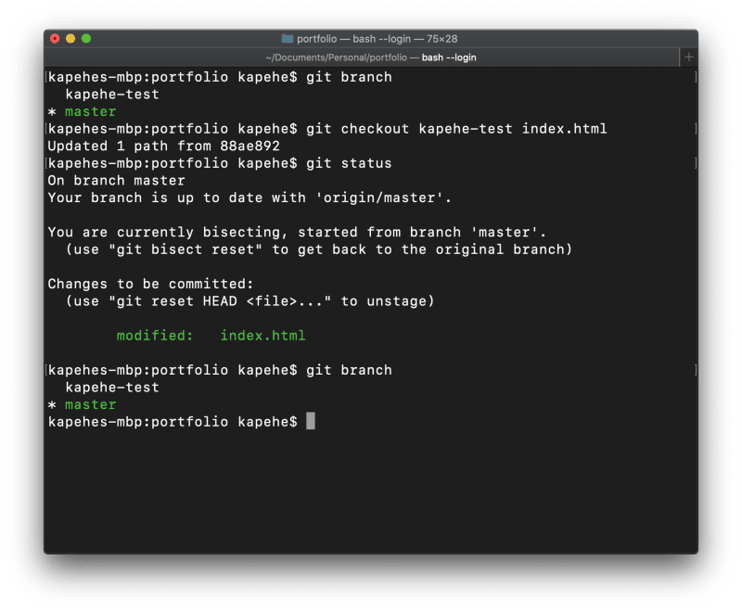The height and width of the screenshot is (612, 742).
Task: Click the block cursor at the last prompt
Action: click(311, 422)
